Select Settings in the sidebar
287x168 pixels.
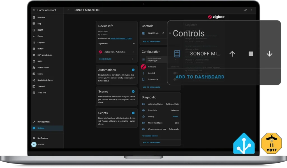(47, 128)
